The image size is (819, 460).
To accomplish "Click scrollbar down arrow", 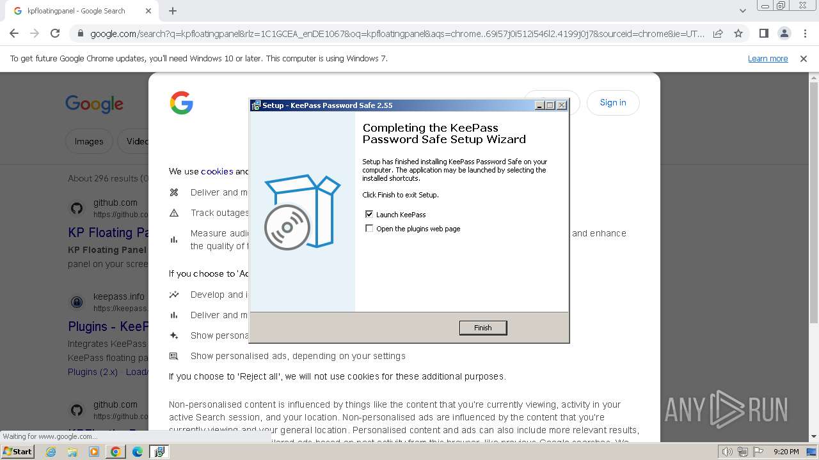I will coord(814,437).
